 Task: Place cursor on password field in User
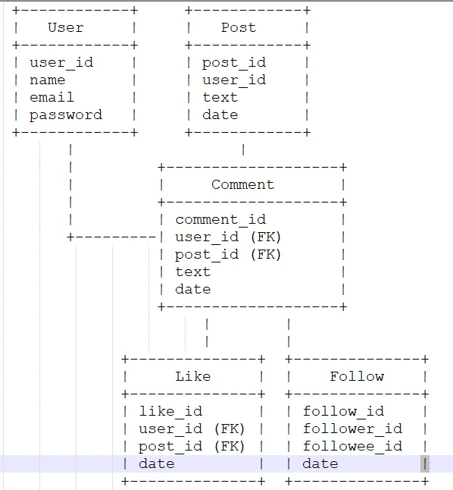(66, 115)
